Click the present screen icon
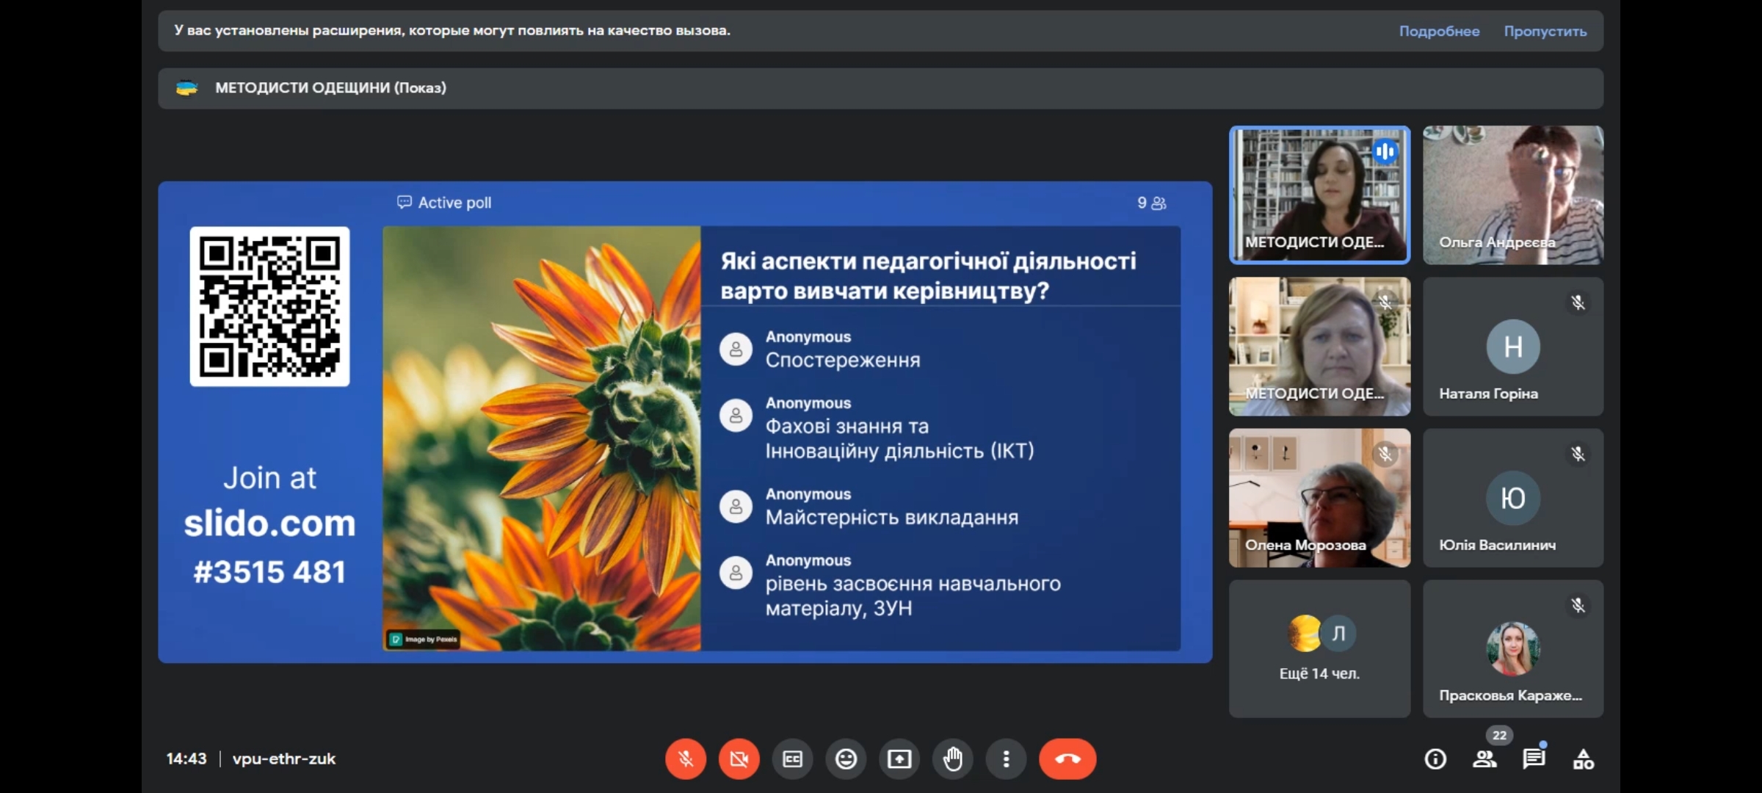Viewport: 1762px width, 793px height. pyautogui.click(x=899, y=758)
